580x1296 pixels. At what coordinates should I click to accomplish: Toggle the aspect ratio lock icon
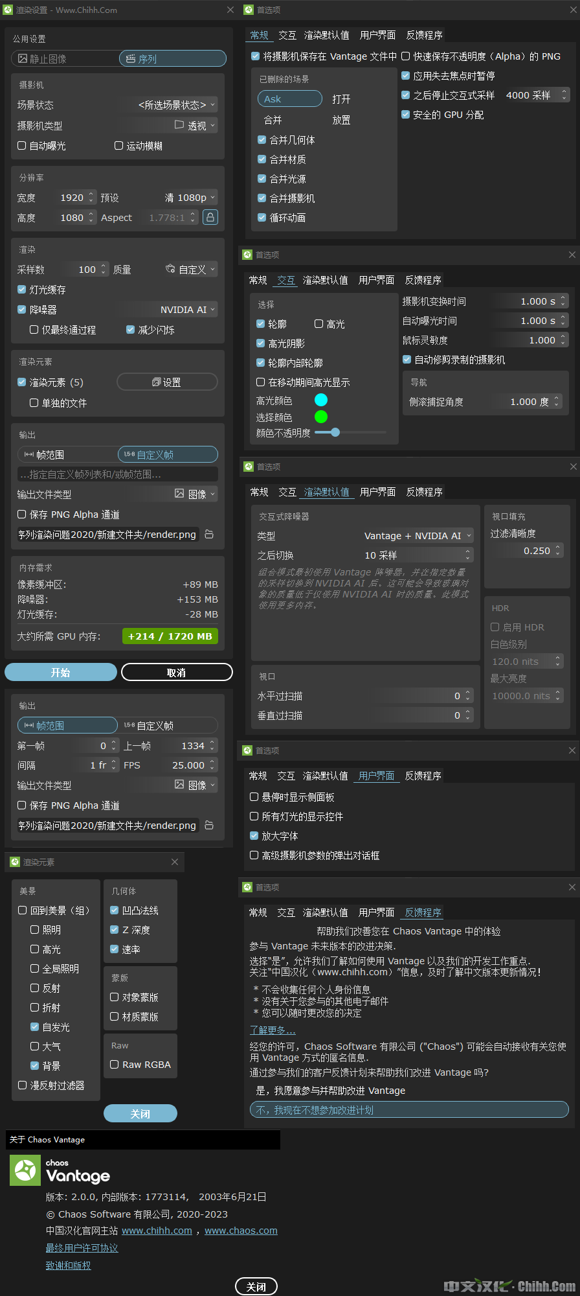[210, 217]
